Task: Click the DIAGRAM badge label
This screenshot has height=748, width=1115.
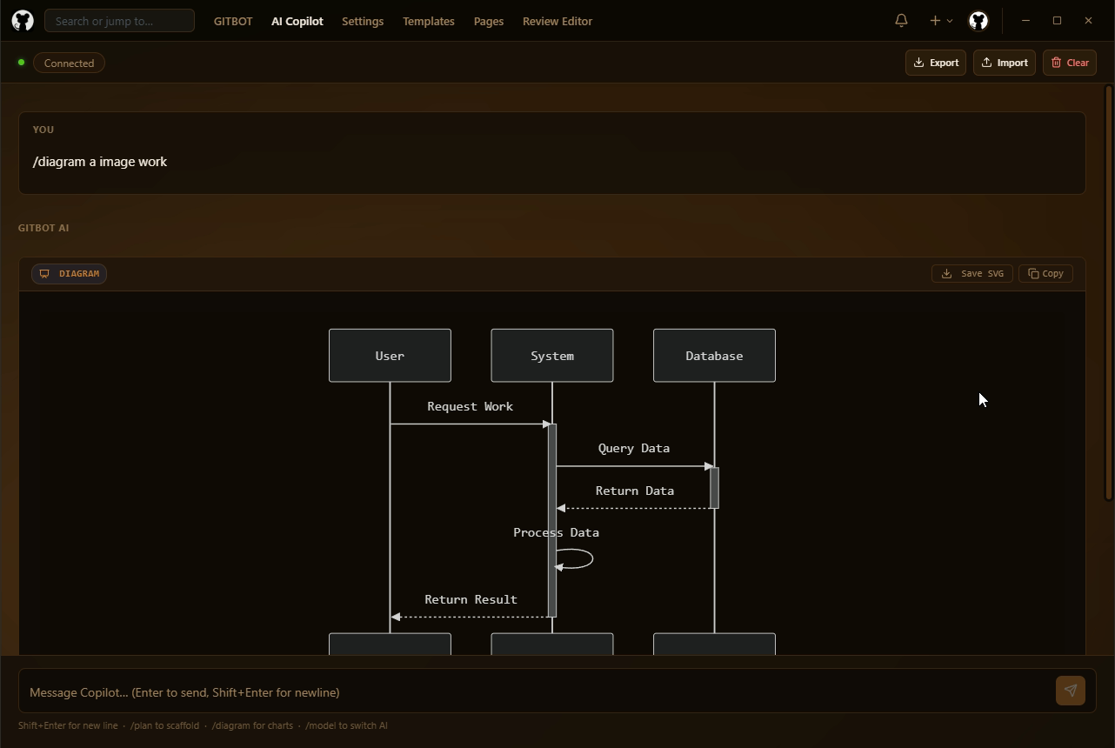Action: click(x=70, y=274)
